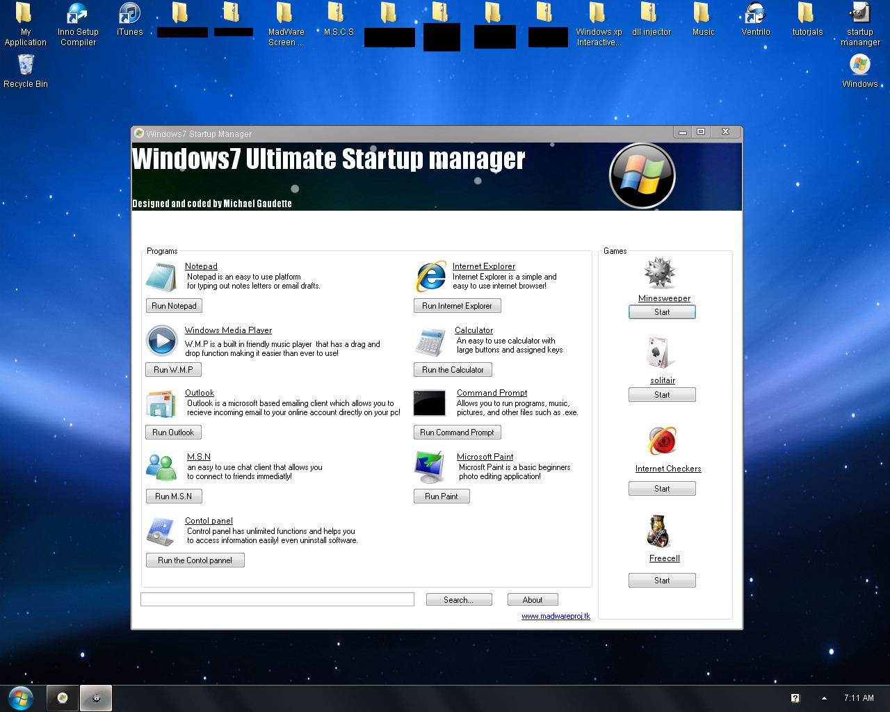Click the Windows Media Player play icon
Image resolution: width=890 pixels, height=712 pixels.
tap(161, 341)
